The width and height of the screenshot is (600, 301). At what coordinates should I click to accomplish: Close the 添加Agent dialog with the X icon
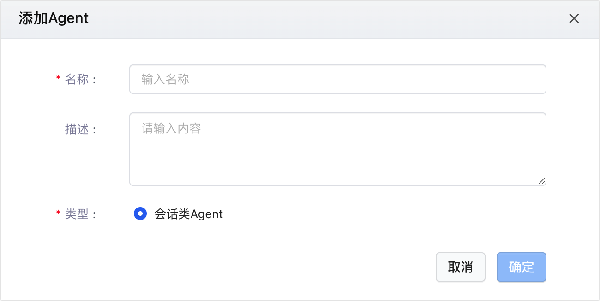pyautogui.click(x=574, y=19)
